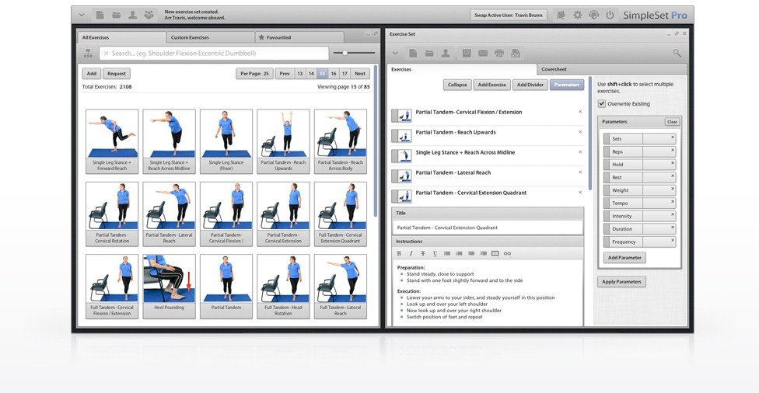The height and width of the screenshot is (393, 759).
Task: Click the save disk icon in Exercise Set
Action: click(x=467, y=53)
